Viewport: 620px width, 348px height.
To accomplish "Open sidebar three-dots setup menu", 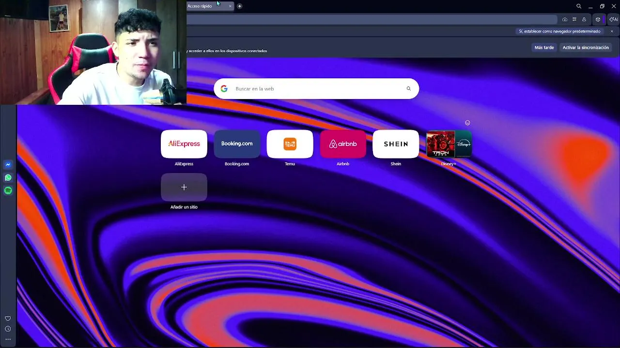I will click(x=8, y=339).
